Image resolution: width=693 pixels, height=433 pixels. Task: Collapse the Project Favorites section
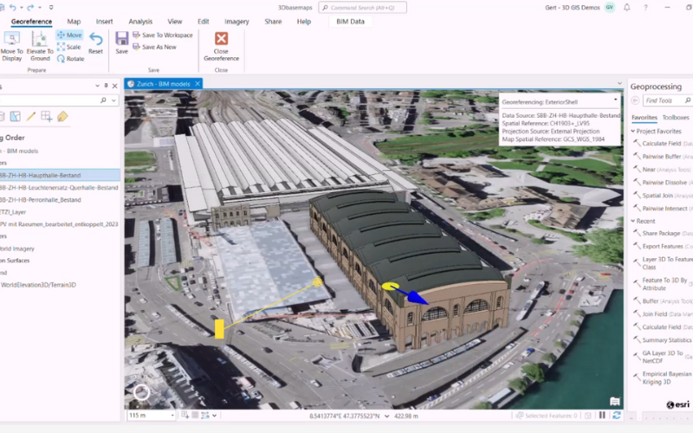[x=633, y=131]
